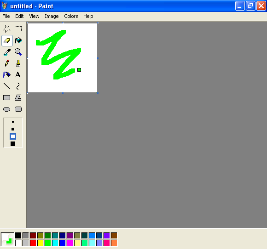
Task: Select the Curve tool
Action: coord(18,86)
